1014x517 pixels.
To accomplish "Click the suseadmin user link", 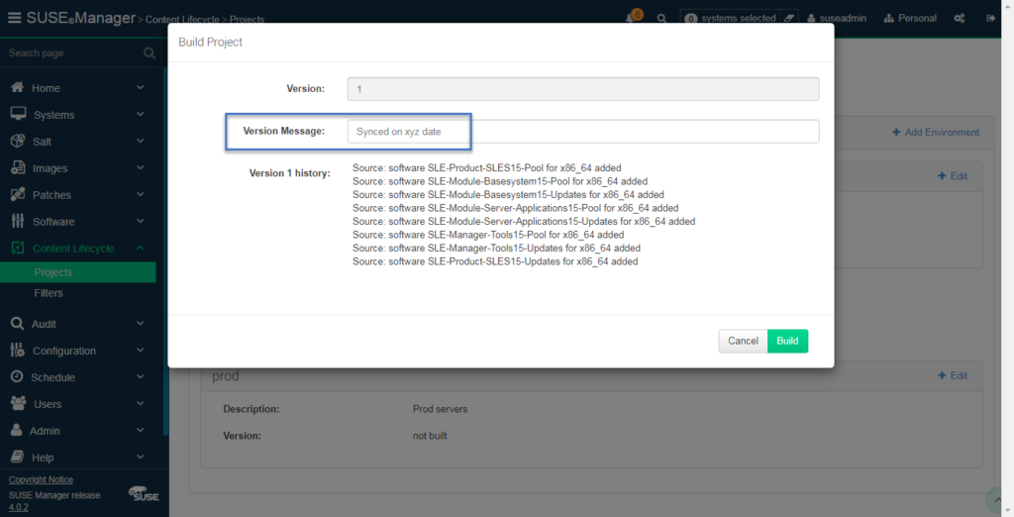I will [x=837, y=18].
